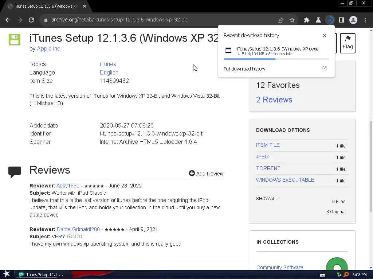The width and height of the screenshot is (373, 279).
Task: Click the 3:08 PM clock
Action: (x=359, y=275)
